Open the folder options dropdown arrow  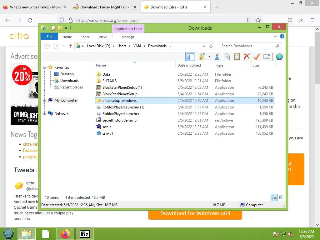coord(209,57)
